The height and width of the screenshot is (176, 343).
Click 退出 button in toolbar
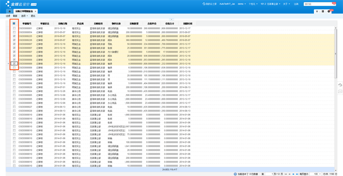coord(33,16)
